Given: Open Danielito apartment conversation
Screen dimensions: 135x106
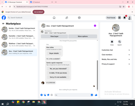Looking at the screenshot, I should coord(19,37).
